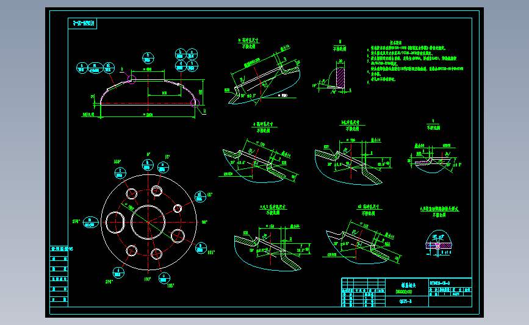Image resolution: width=529 pixels, height=325 pixels.
Task: Select the nozzle balloon labeled h above the head section
Action: click(148, 58)
